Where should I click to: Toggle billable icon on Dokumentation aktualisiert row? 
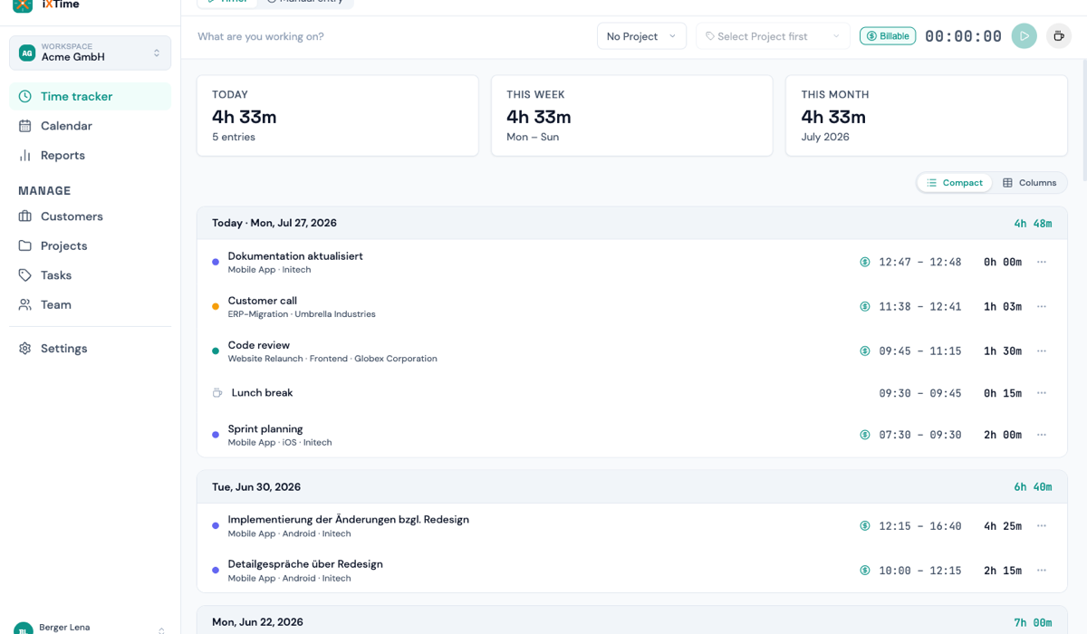[x=865, y=262]
